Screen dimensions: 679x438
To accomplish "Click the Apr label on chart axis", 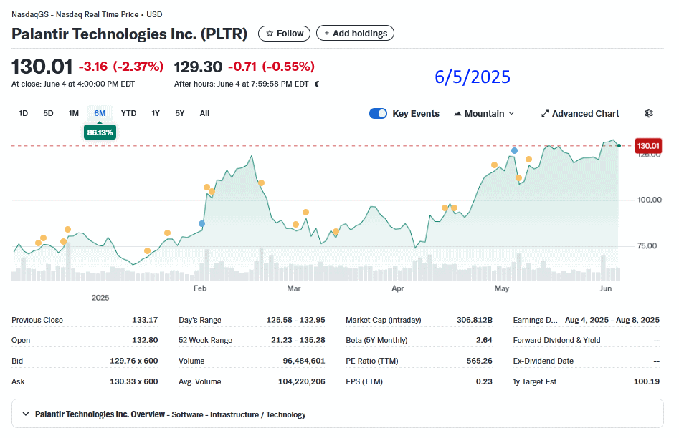I will point(397,288).
